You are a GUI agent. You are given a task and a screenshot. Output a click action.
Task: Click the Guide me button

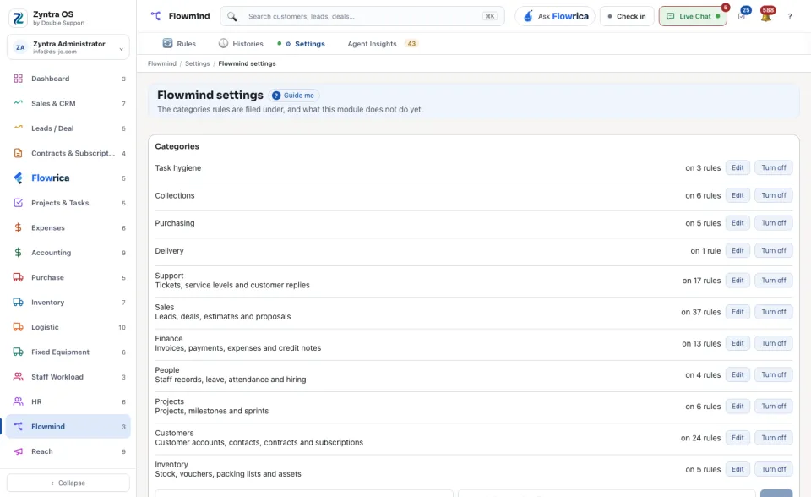coord(293,96)
